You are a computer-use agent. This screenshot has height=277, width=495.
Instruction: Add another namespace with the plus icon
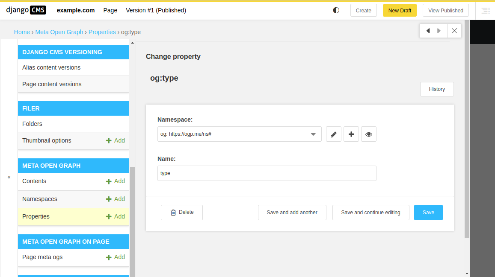click(351, 134)
